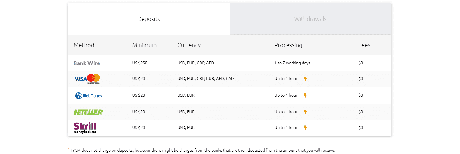
Task: Click lightning icon in Skrill row
Action: coord(305,128)
